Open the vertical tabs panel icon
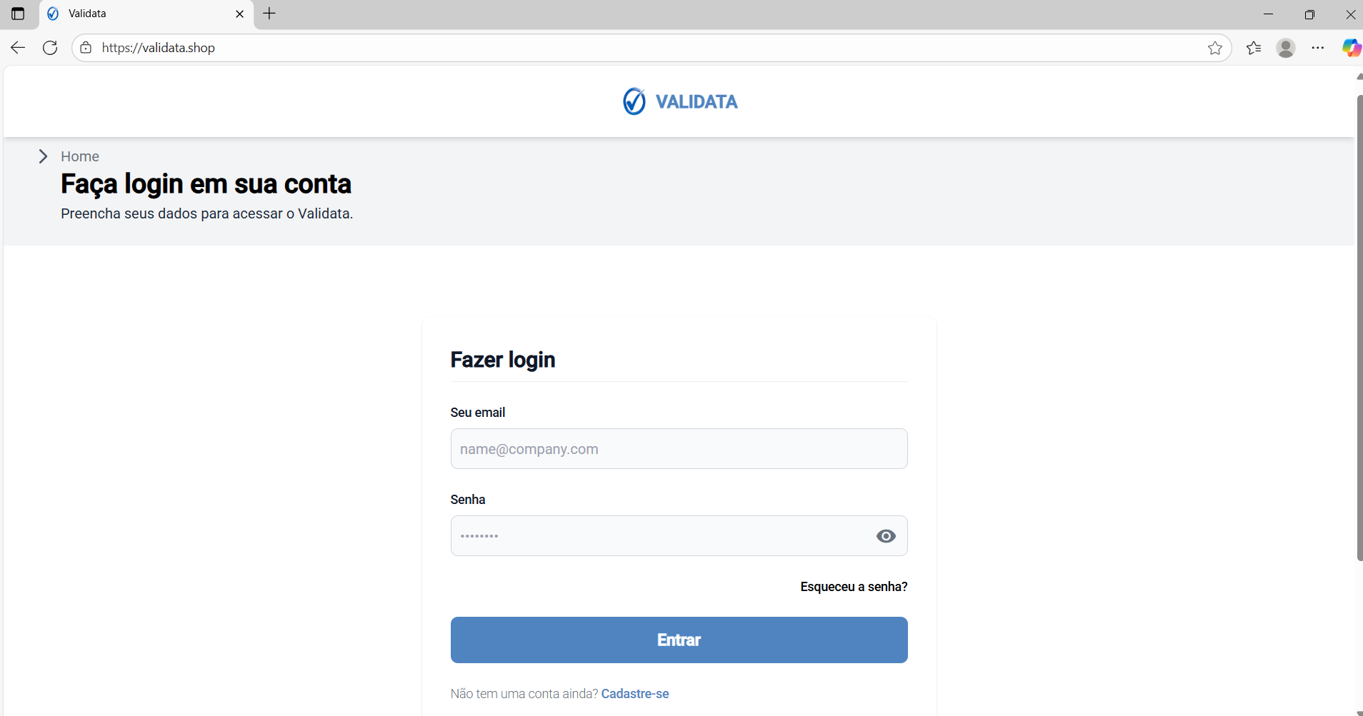1363x716 pixels. click(x=18, y=14)
